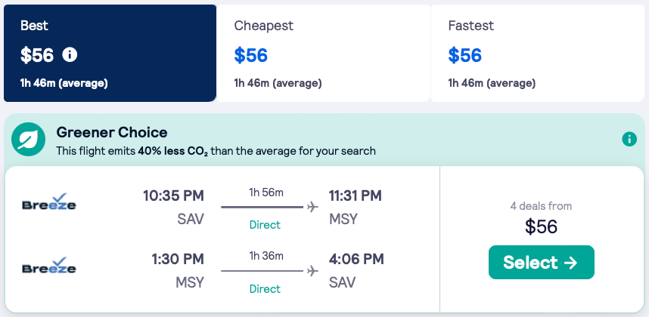Switch to the Cheapest sorting tab
The image size is (649, 317).
(323, 53)
